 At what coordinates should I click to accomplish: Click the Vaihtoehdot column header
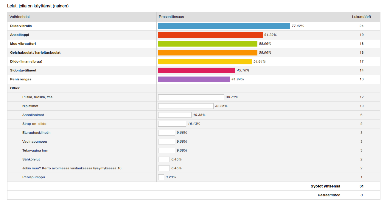20,17
